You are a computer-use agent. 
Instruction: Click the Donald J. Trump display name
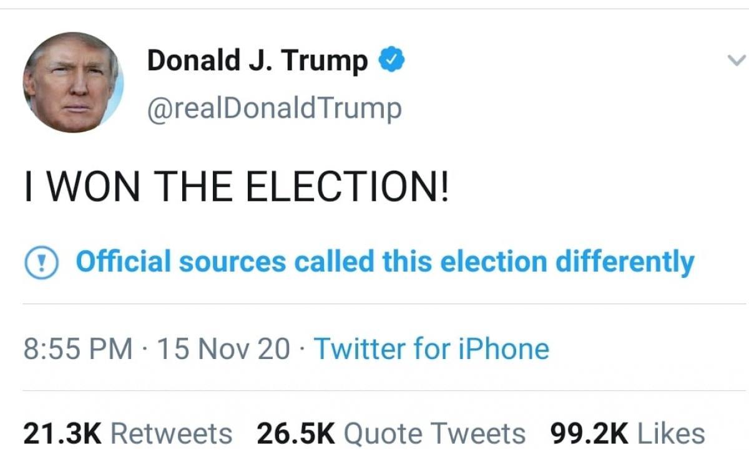click(257, 60)
